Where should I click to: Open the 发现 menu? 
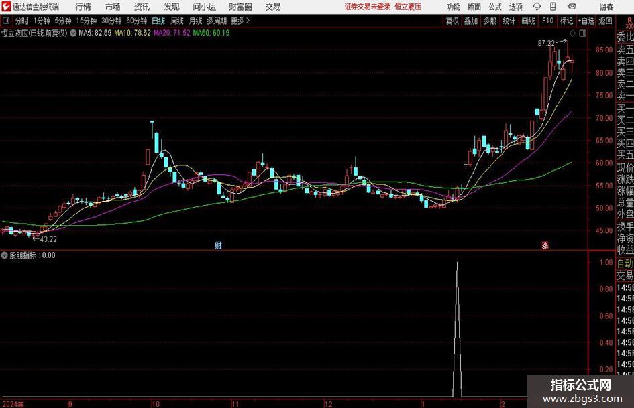(x=172, y=7)
